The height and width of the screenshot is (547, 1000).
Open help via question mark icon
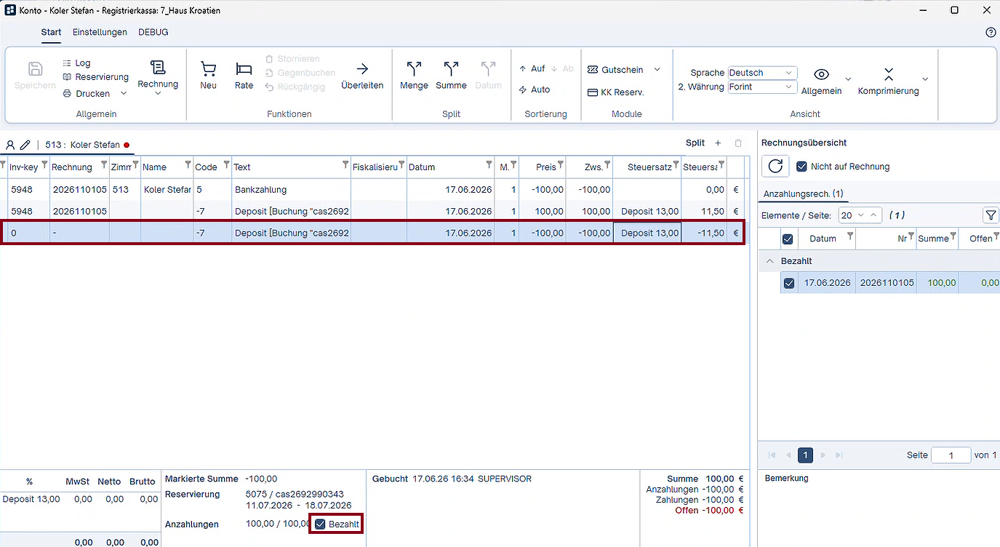tap(991, 33)
